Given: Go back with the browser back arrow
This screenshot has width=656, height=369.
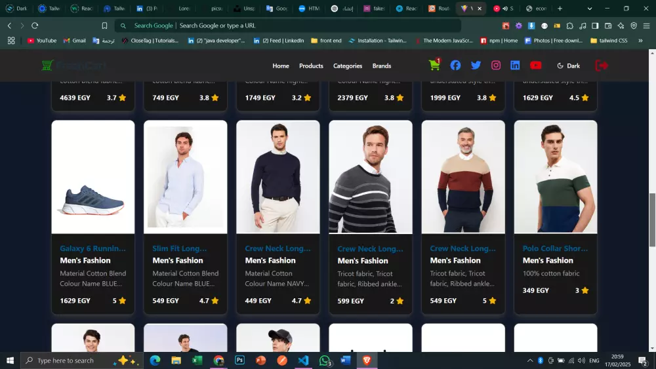Looking at the screenshot, I should coord(9,26).
